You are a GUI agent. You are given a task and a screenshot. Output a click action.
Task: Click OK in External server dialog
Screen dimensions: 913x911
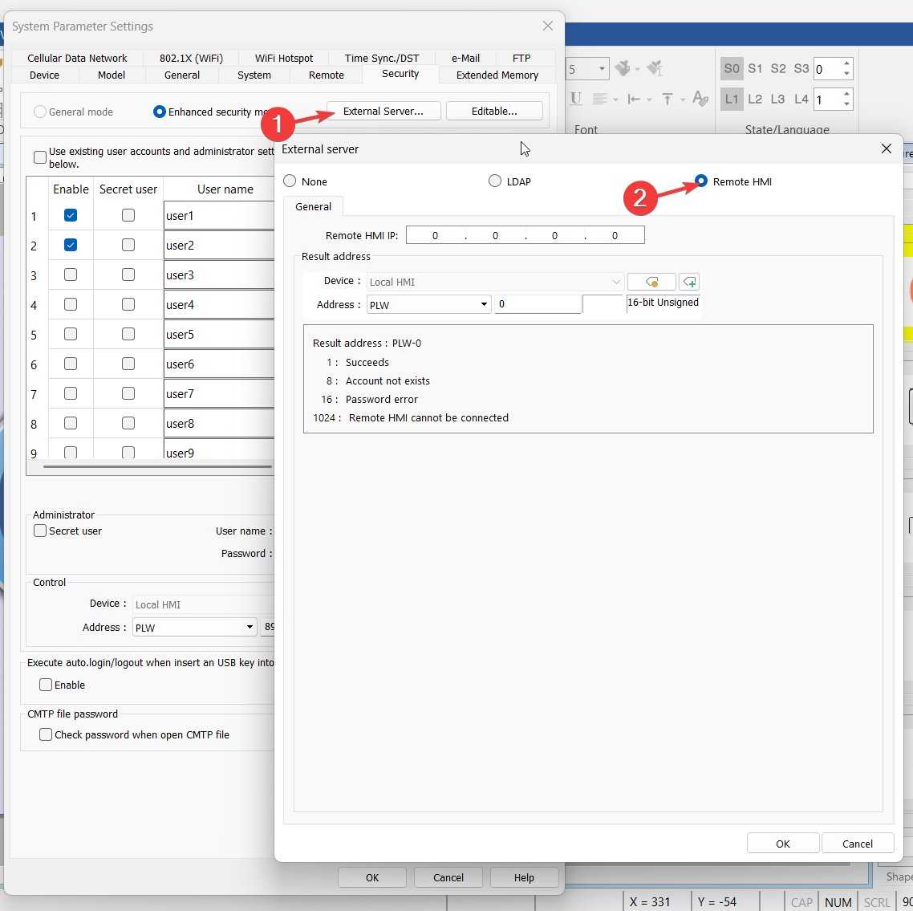(782, 844)
